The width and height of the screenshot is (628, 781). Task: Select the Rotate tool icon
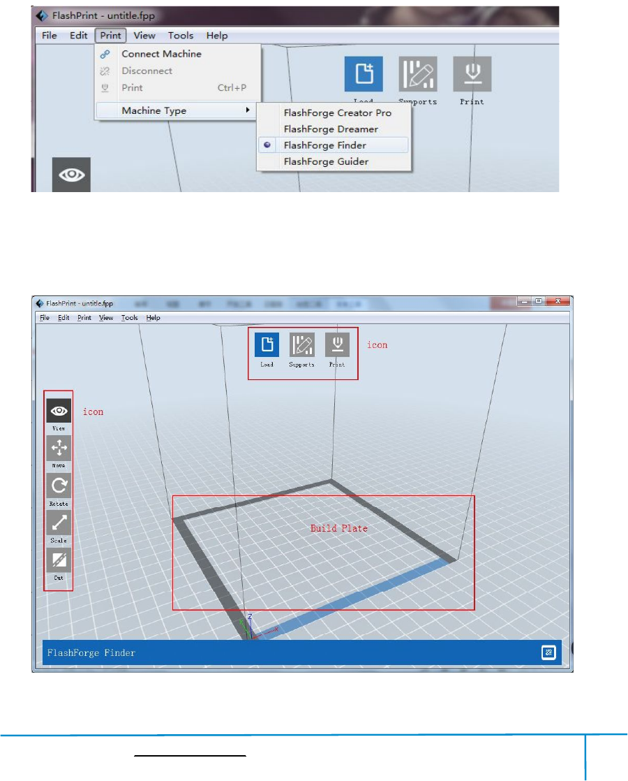point(59,486)
